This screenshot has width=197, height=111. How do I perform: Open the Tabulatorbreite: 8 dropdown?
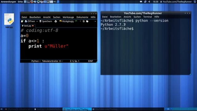(52, 61)
